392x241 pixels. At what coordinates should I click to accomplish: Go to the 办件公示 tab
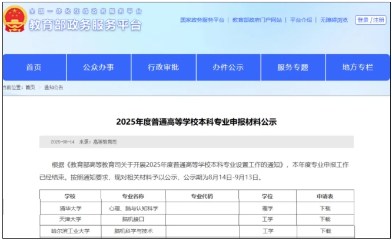228,67
